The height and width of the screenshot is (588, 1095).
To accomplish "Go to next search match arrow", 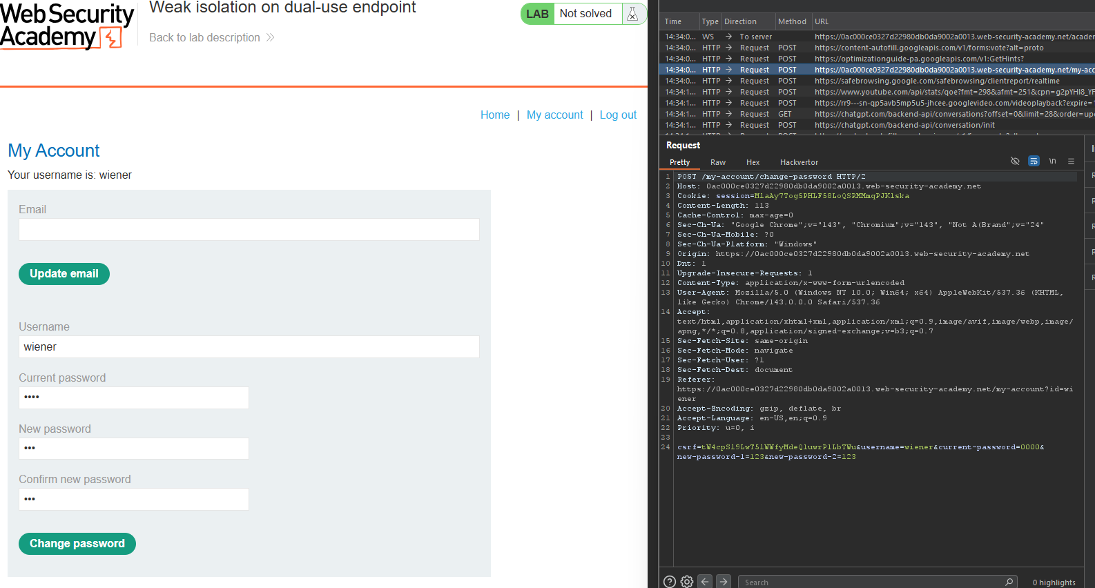I will pos(723,582).
